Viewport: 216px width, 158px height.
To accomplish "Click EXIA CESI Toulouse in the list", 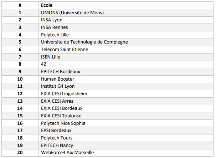I will (61, 116).
